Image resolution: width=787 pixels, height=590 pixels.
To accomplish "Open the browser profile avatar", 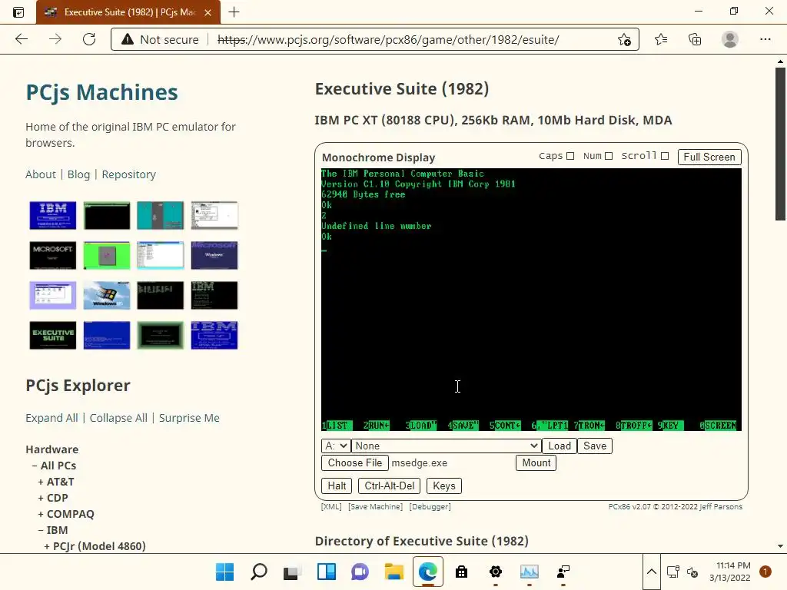I will click(x=730, y=39).
